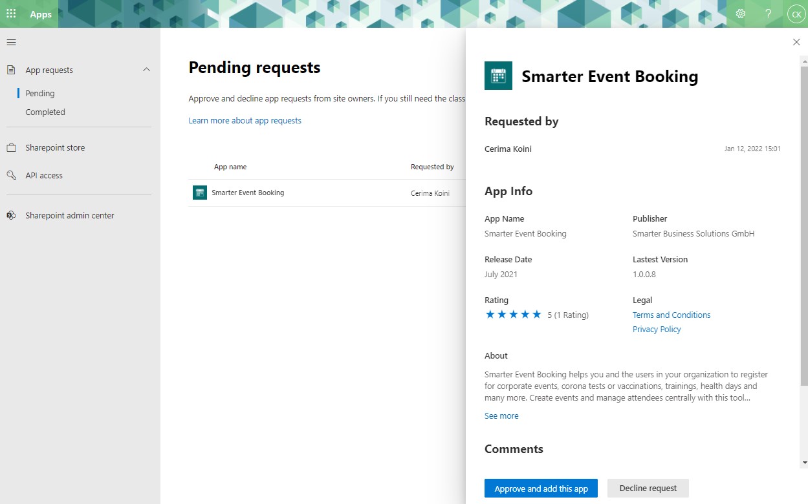Click the Requested by column header
The width and height of the screenshot is (808, 504).
[x=432, y=167]
